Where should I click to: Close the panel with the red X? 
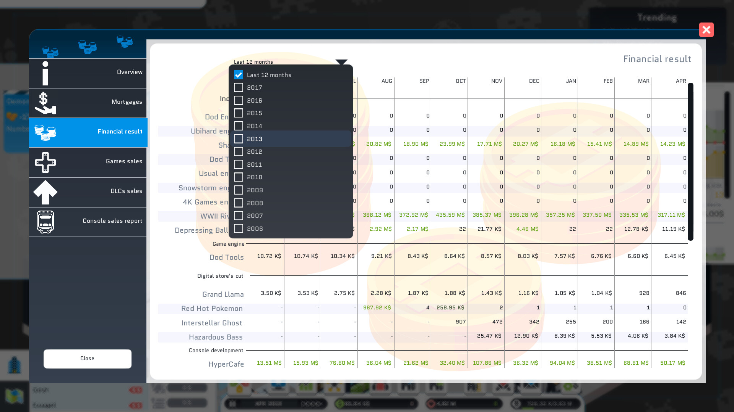point(706,30)
